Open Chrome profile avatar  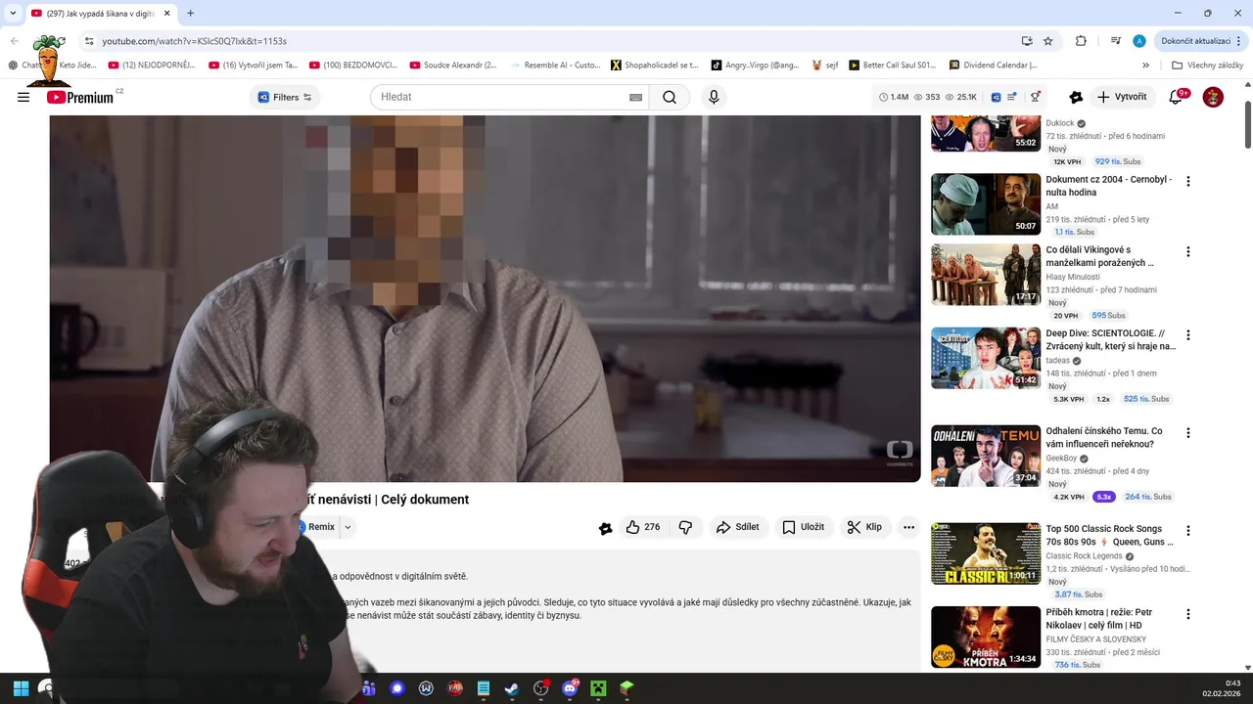tap(1139, 41)
